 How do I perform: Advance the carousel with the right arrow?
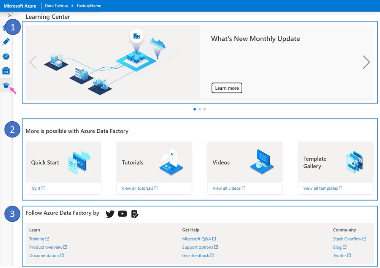click(366, 62)
